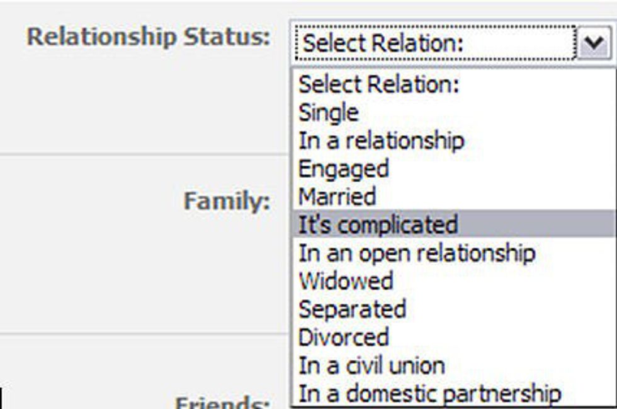Choose 'In a relationship' option

pos(381,141)
